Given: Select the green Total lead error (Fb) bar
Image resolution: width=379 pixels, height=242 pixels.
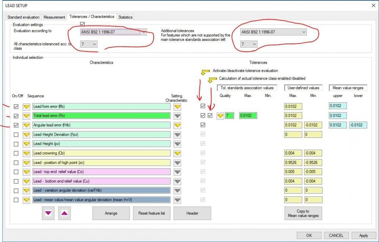Looking at the screenshot, I should coord(101,116).
